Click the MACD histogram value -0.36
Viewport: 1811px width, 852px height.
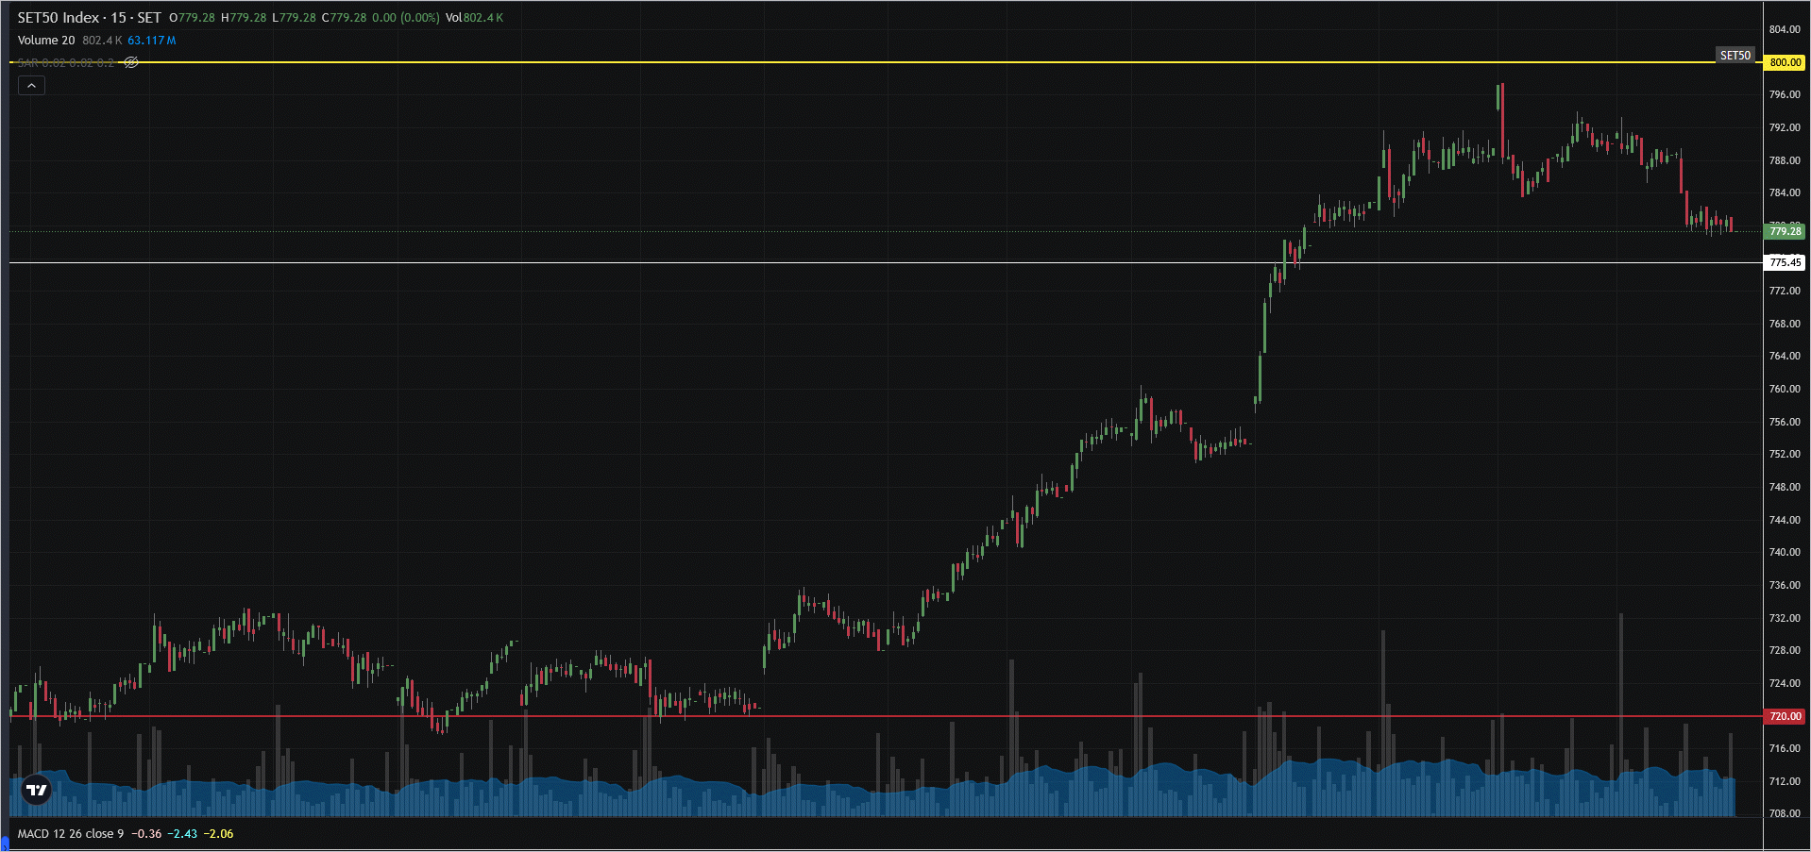146,834
